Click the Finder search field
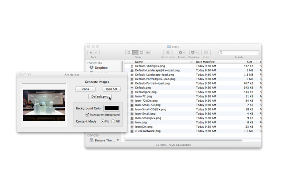 tap(239, 53)
